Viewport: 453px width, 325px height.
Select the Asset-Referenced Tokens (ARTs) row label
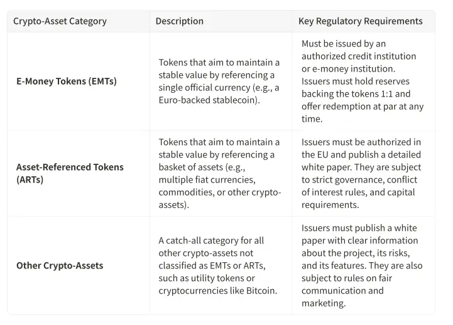click(x=70, y=173)
